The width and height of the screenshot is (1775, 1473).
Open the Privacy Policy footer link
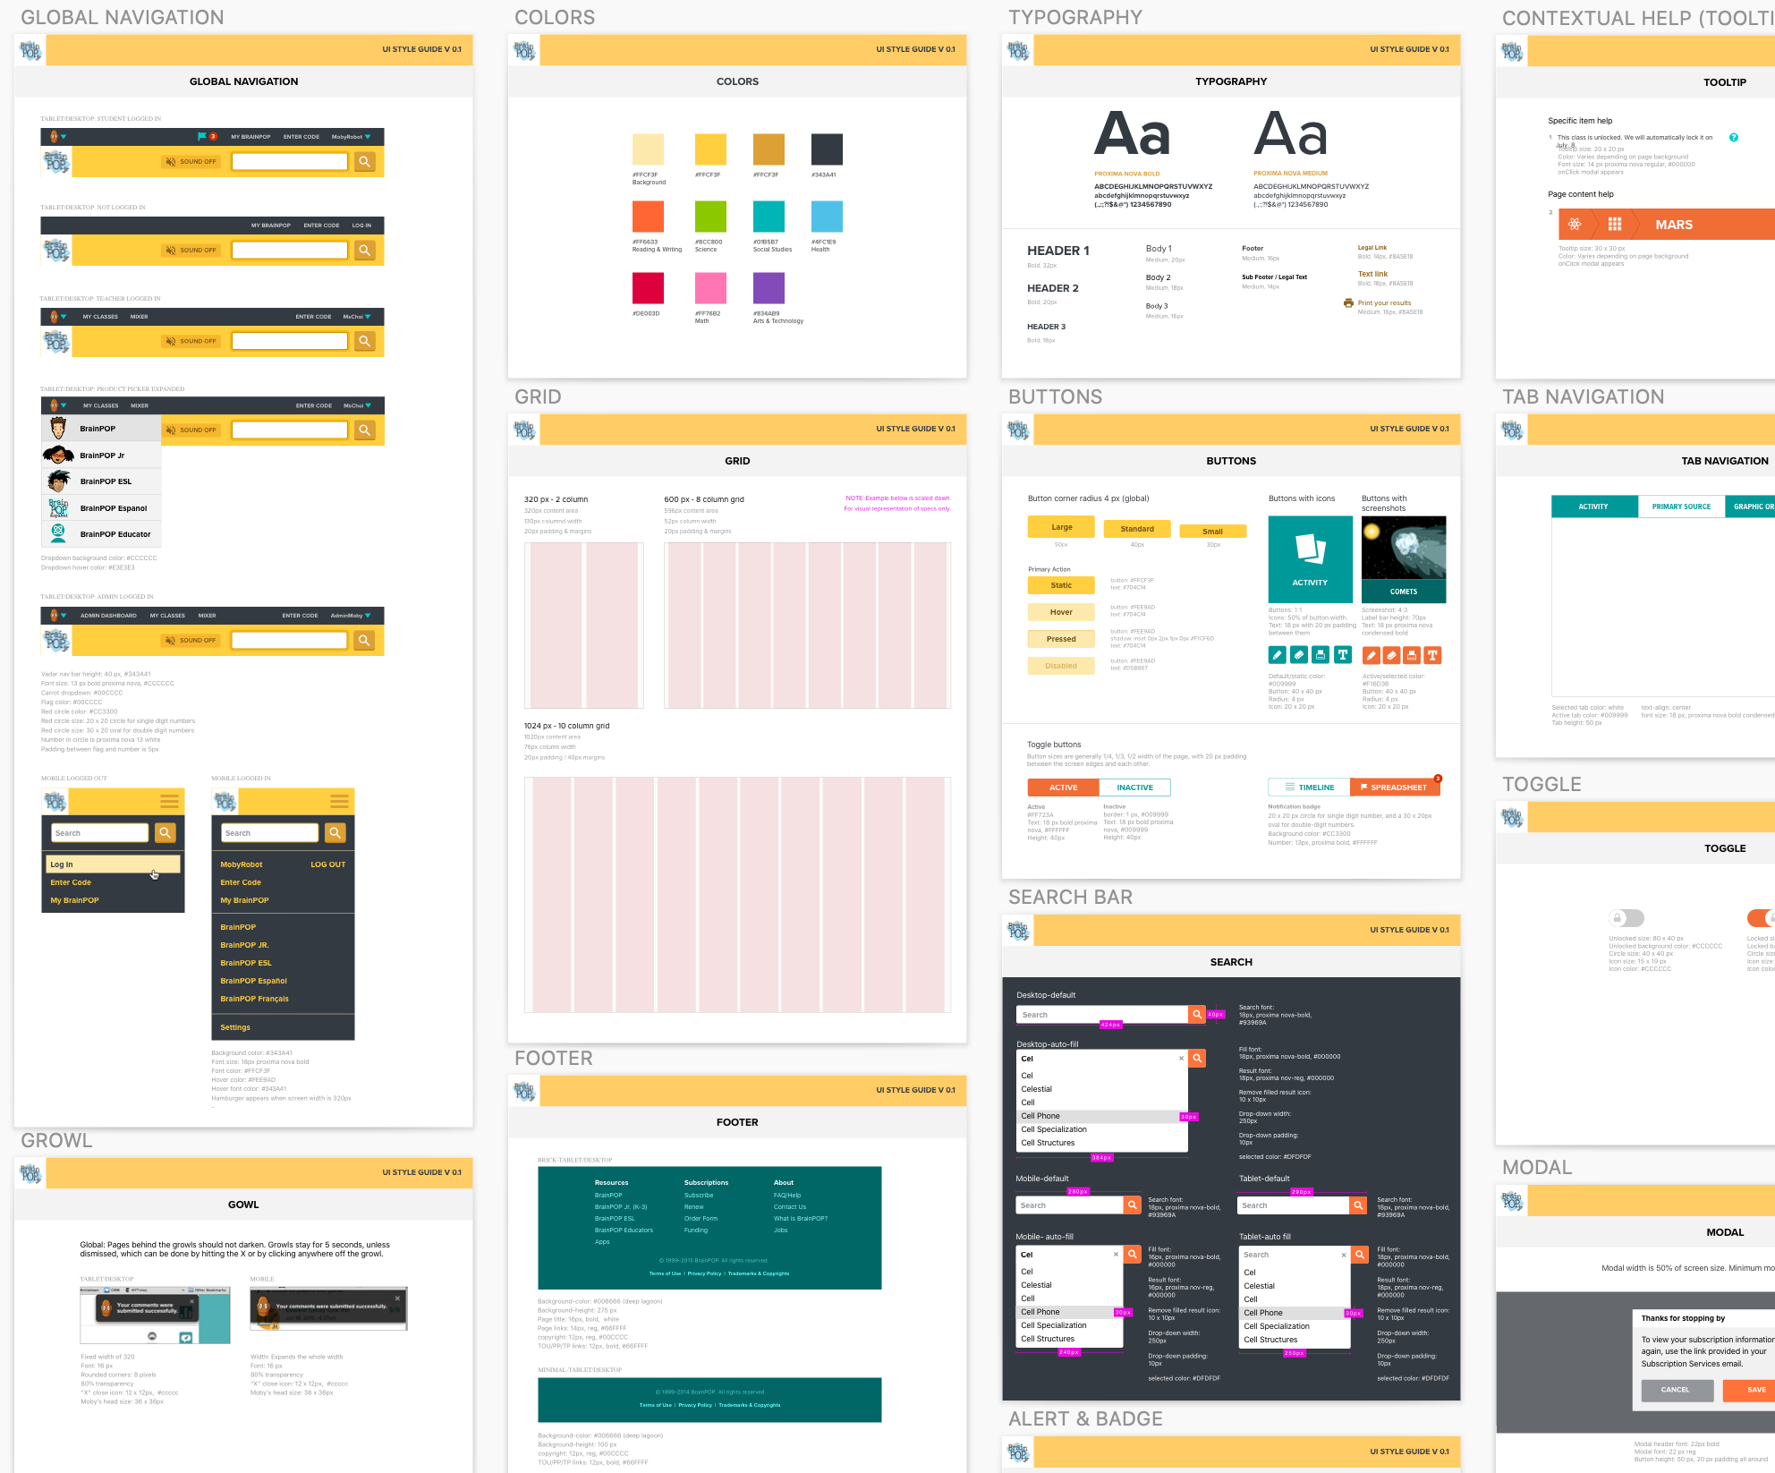coord(704,1273)
